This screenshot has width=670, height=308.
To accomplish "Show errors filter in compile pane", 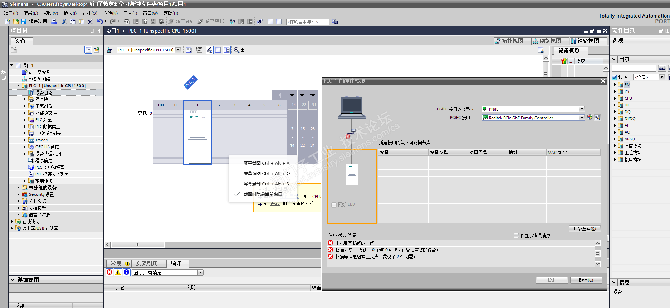I will (x=109, y=272).
